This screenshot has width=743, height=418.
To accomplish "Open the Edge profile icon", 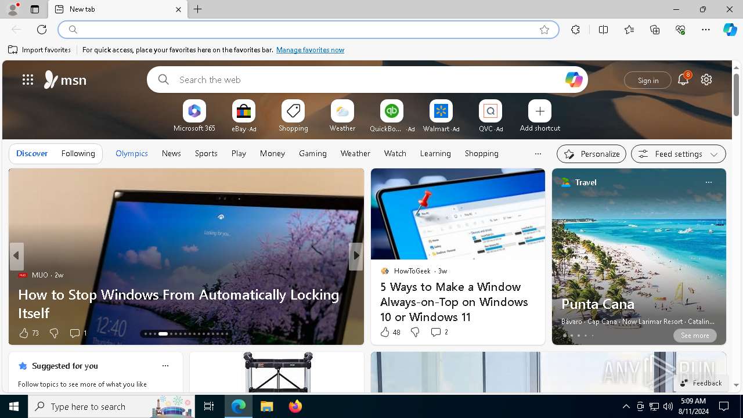I will [x=12, y=9].
